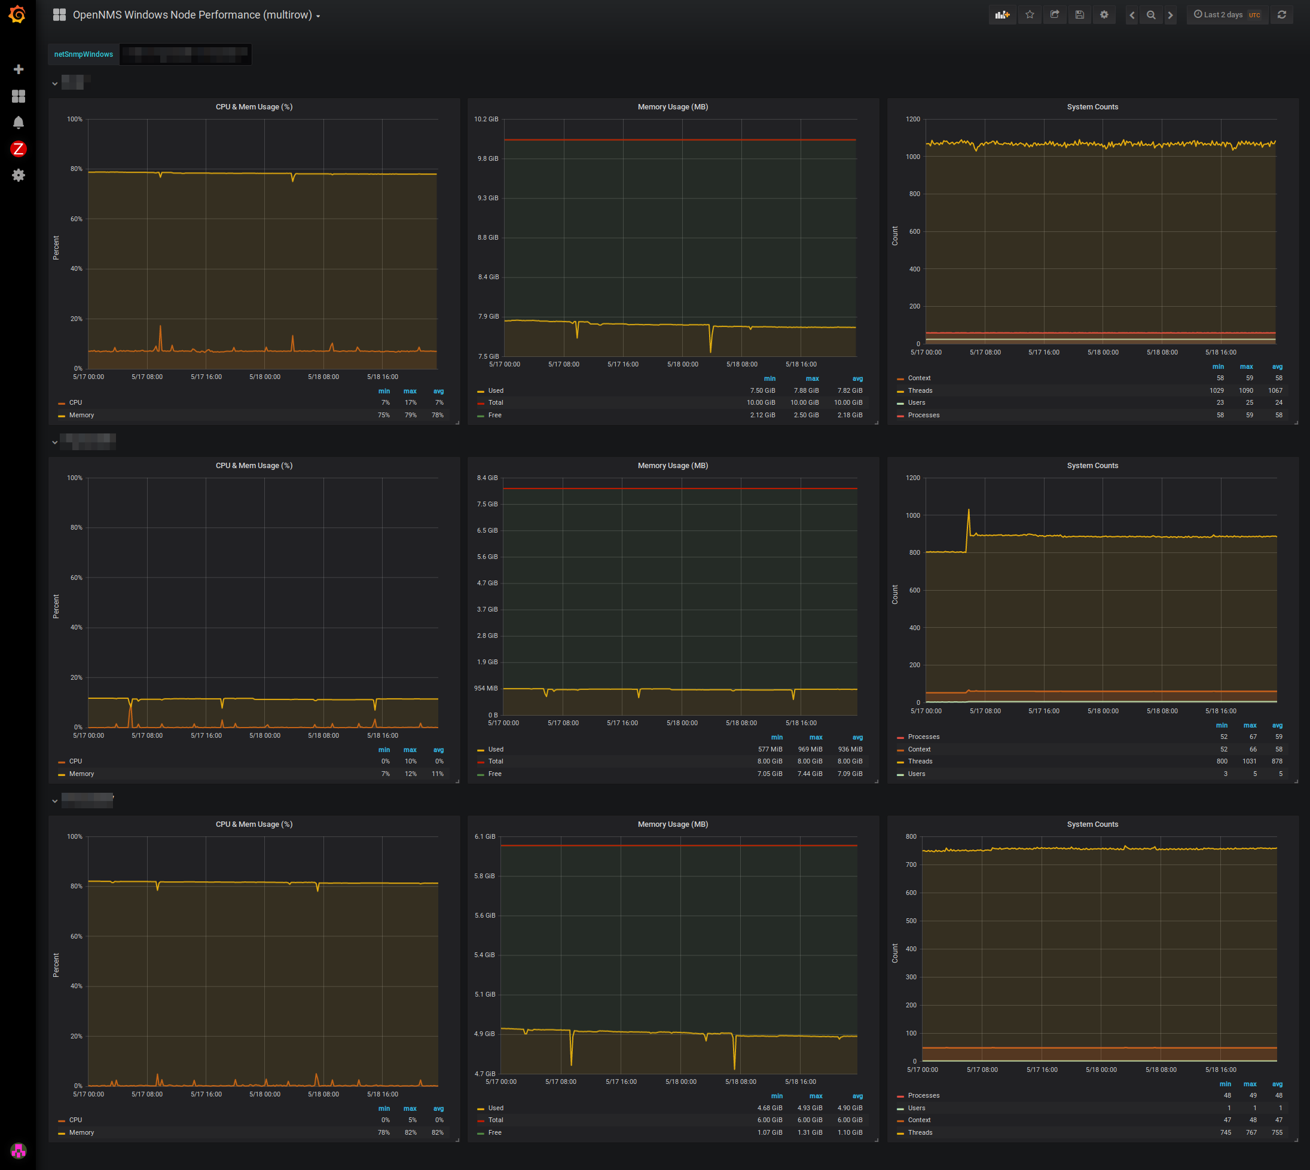Click the Add panel icon
The image size is (1310, 1170).
pyautogui.click(x=1002, y=15)
